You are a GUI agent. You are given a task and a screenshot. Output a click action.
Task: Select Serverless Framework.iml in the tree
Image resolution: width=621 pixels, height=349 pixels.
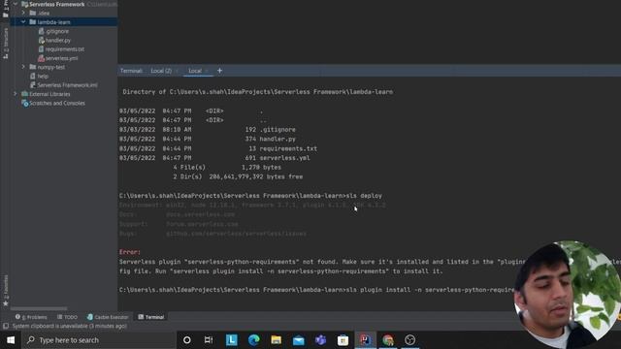point(67,85)
